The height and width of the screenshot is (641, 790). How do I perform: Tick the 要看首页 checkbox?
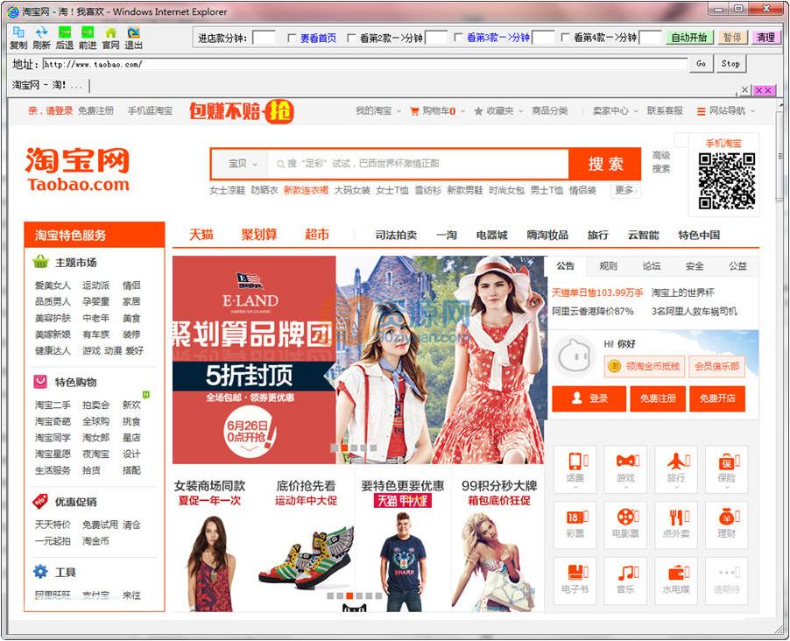coord(291,38)
